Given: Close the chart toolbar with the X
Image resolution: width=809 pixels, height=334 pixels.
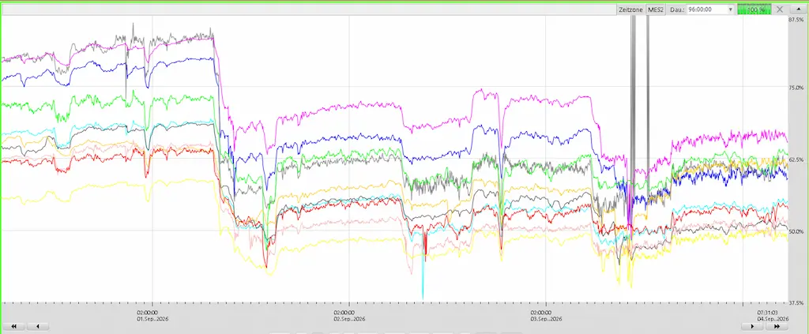Looking at the screenshot, I should [780, 9].
